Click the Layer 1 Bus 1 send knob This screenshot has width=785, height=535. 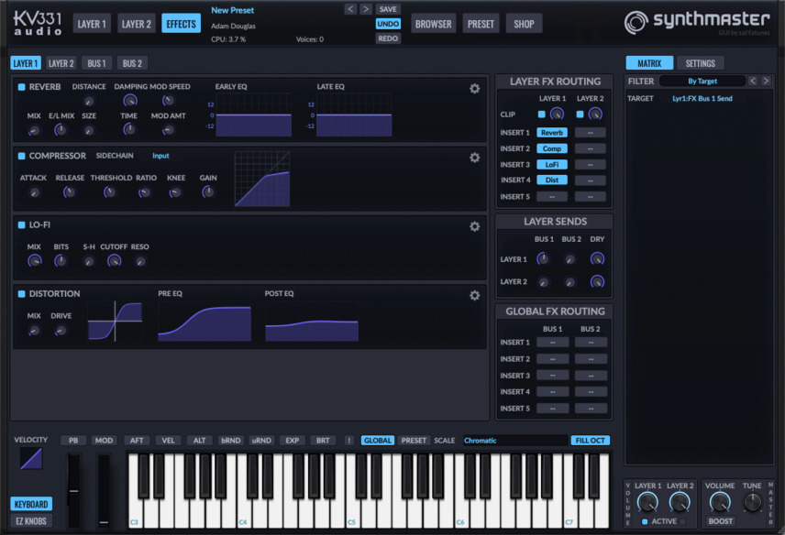pyautogui.click(x=543, y=259)
